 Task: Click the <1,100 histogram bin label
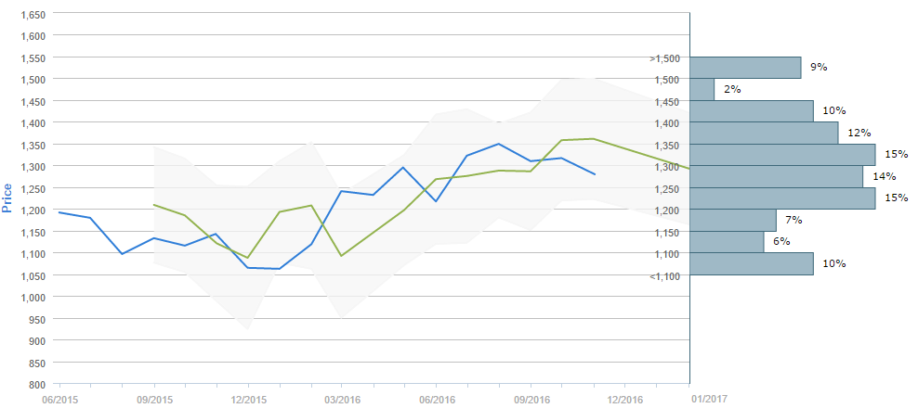click(665, 276)
